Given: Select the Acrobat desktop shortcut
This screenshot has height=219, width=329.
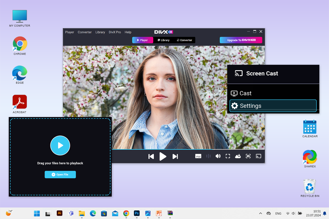Looking at the screenshot, I should tap(20, 104).
